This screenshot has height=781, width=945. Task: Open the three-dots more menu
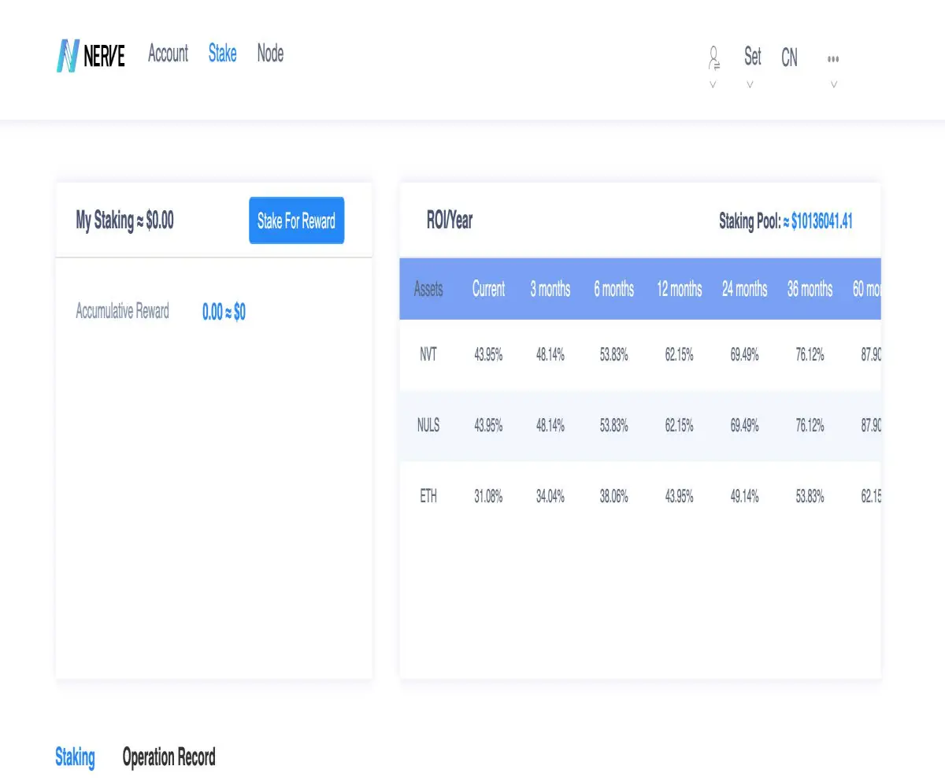pyautogui.click(x=833, y=58)
